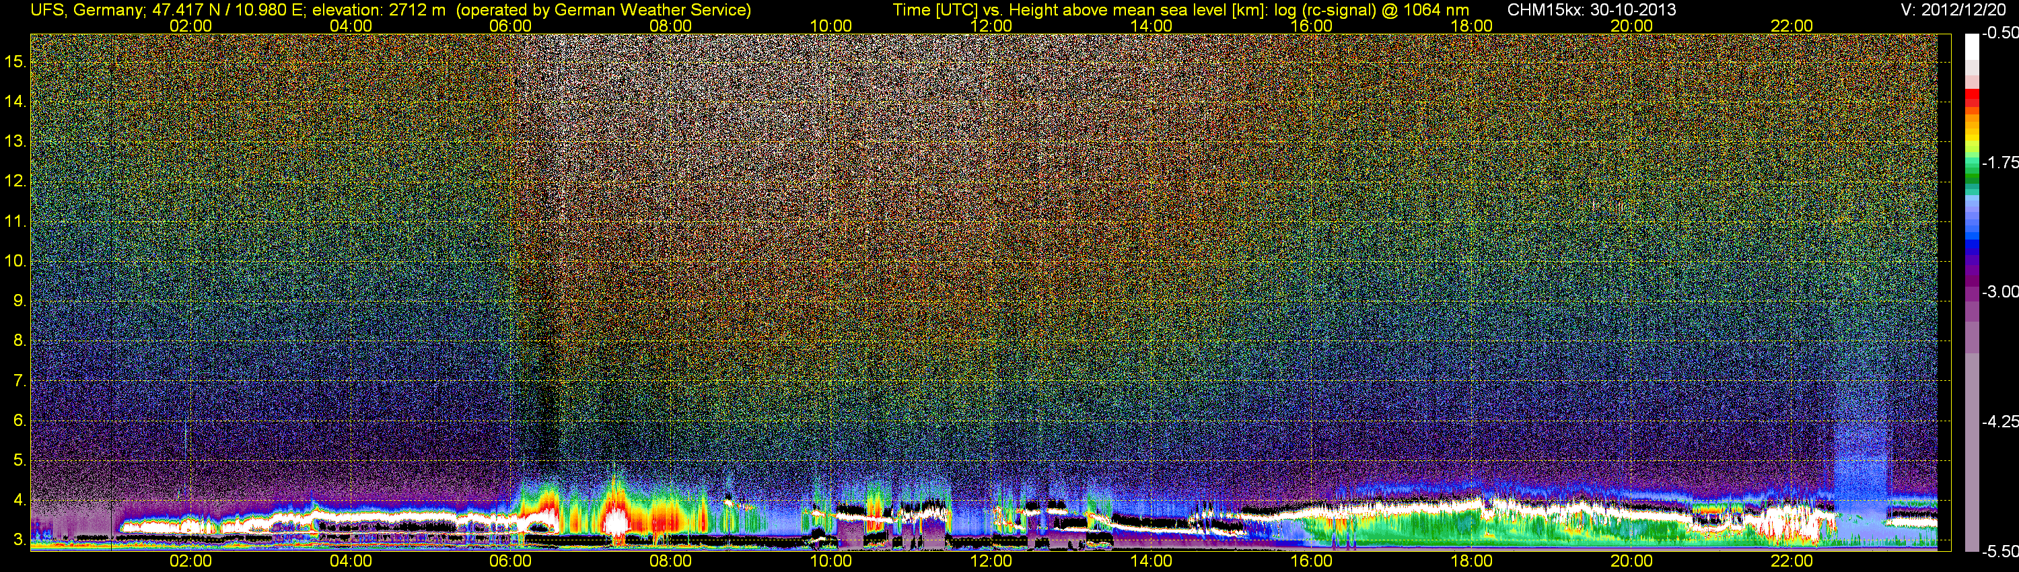2019x572 pixels.
Task: Click the 16:00 label on the top time axis
Action: [x=1311, y=26]
